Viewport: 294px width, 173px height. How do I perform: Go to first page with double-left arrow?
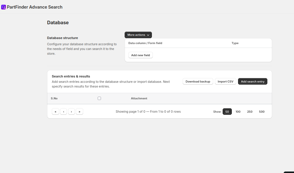55,111
